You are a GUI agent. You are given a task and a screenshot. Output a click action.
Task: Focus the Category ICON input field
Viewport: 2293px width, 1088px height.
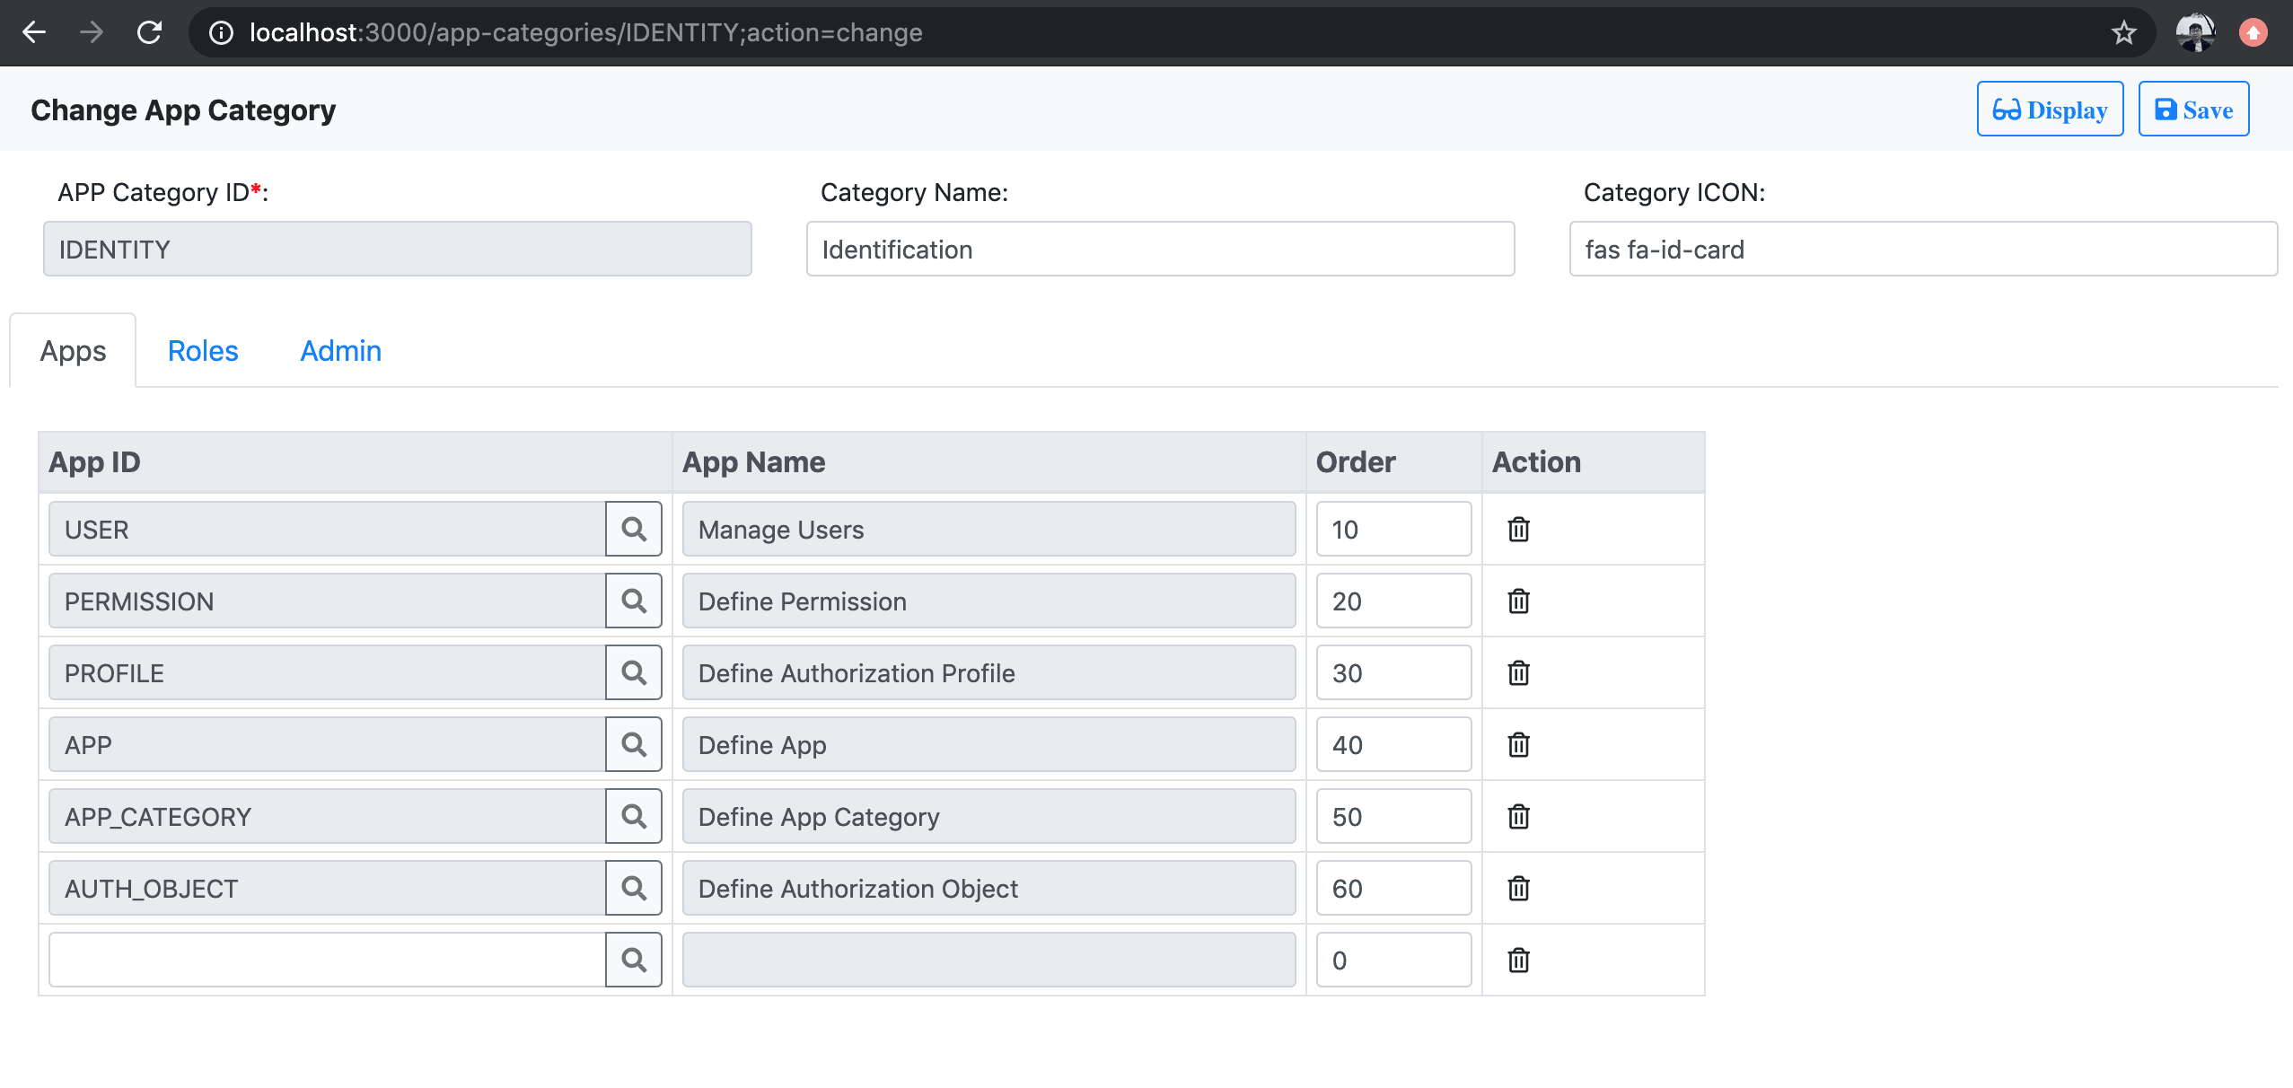pyautogui.click(x=1922, y=250)
